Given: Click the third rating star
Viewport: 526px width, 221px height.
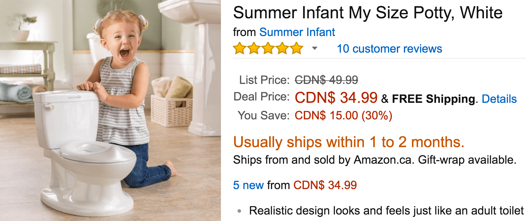Looking at the screenshot, I should click(x=268, y=48).
